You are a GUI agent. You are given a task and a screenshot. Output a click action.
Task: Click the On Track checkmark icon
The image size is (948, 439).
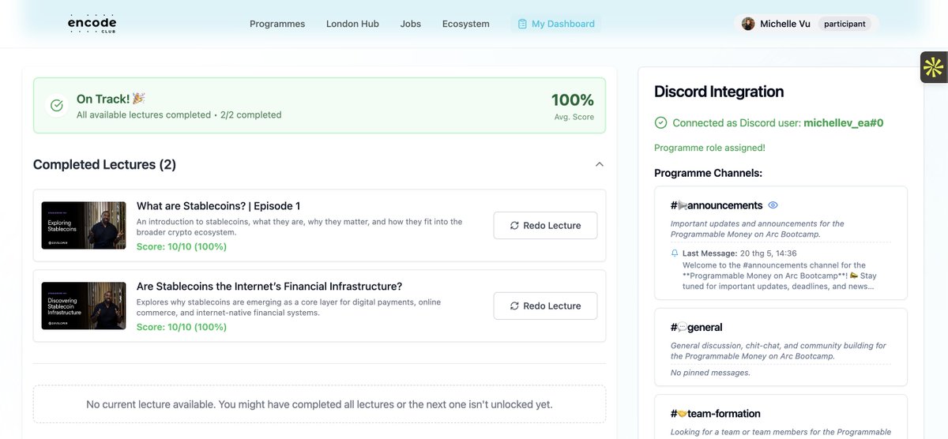click(57, 105)
